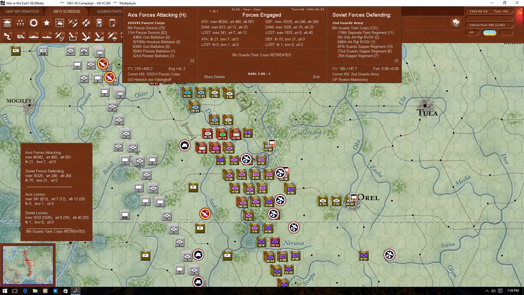The width and height of the screenshot is (524, 295).
Task: Open 9th Panzer Division (75) entry
Action: [146, 28]
